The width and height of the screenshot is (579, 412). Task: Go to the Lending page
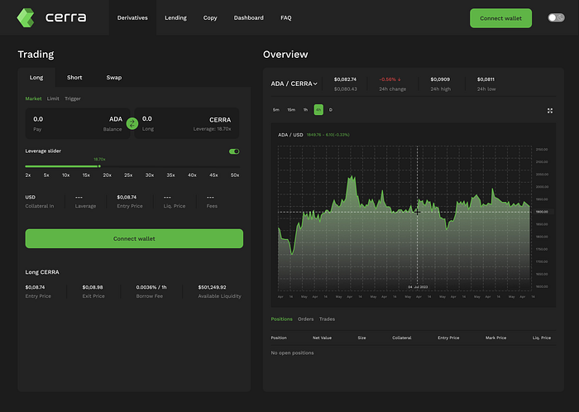175,17
